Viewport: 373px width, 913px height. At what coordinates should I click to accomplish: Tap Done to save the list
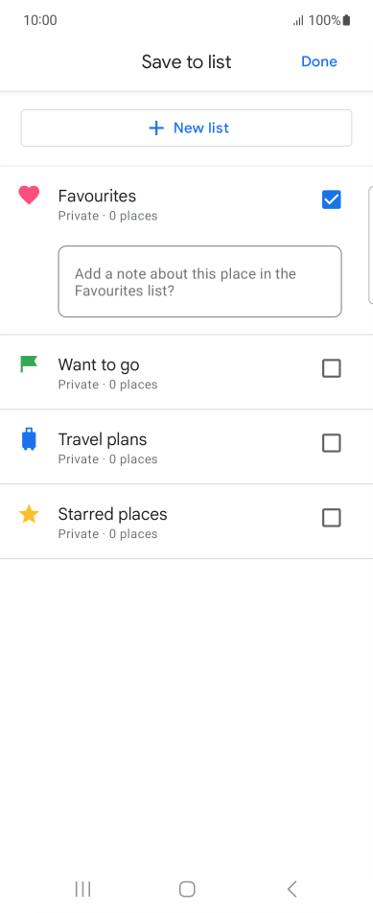(x=319, y=61)
